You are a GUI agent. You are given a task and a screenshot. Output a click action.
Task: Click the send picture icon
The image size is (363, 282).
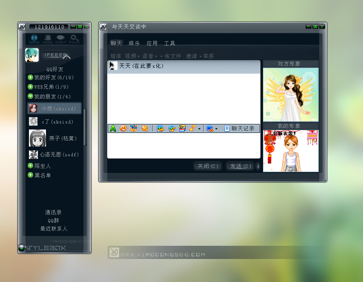click(160, 128)
